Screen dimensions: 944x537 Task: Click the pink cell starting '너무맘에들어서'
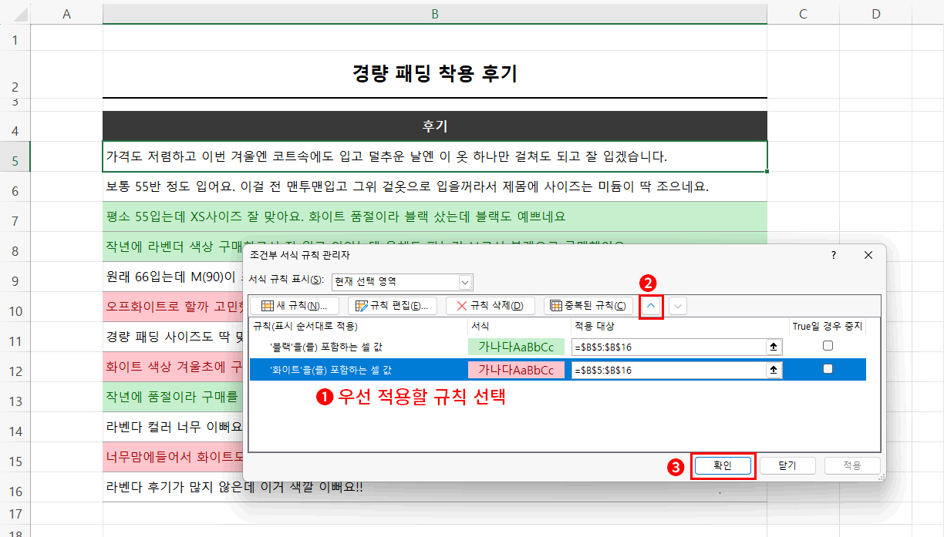tap(173, 457)
